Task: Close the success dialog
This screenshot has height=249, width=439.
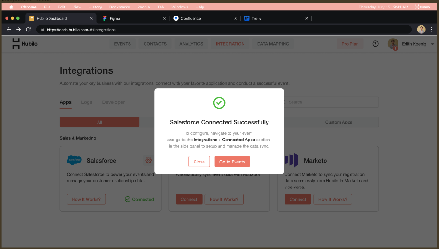Action: [x=199, y=162]
